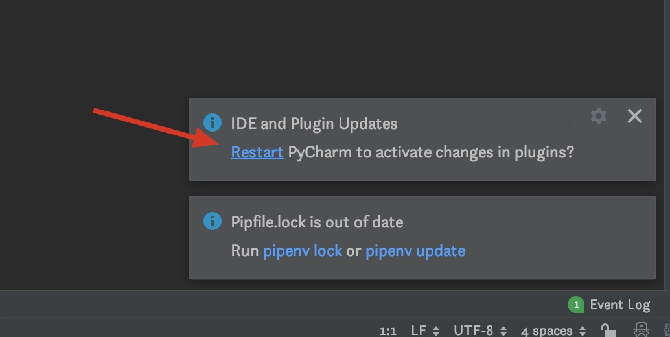Viewport: 670px width, 337px height.
Task: Click the pipenv update link
Action: (415, 251)
